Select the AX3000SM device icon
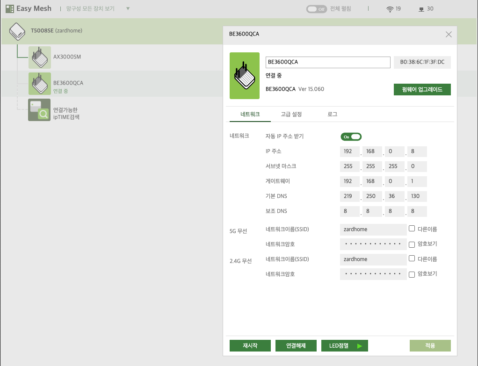478x366 pixels. (x=40, y=57)
